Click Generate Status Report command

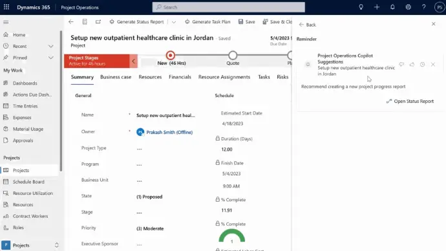pos(137,21)
